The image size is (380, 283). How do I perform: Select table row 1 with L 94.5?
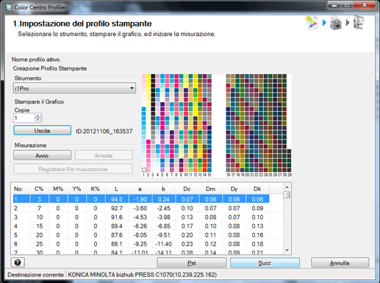click(141, 199)
